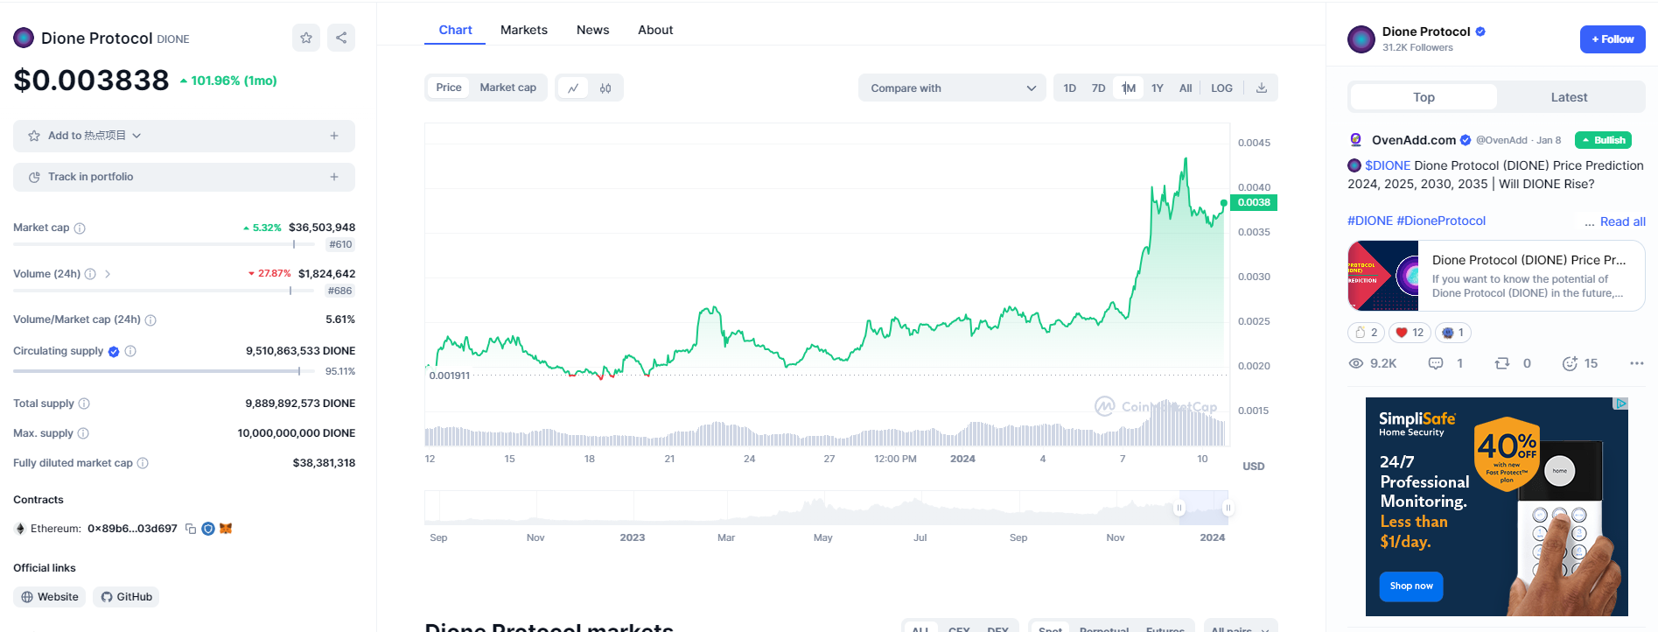Toggle Market cap chart mode
The height and width of the screenshot is (632, 1658).
point(508,88)
